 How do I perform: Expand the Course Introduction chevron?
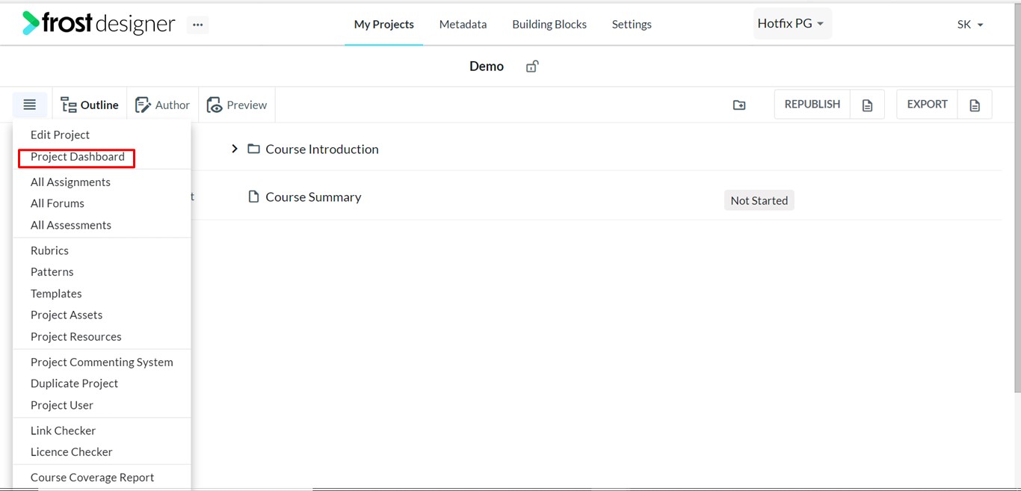pyautogui.click(x=235, y=149)
